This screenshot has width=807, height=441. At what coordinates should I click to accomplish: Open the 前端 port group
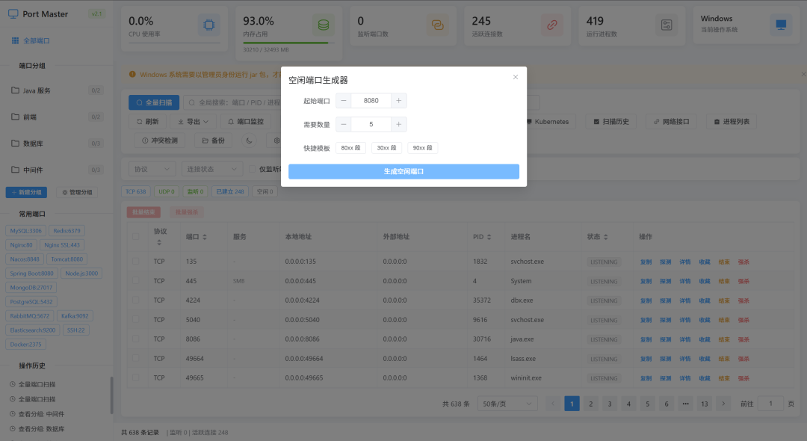(57, 117)
